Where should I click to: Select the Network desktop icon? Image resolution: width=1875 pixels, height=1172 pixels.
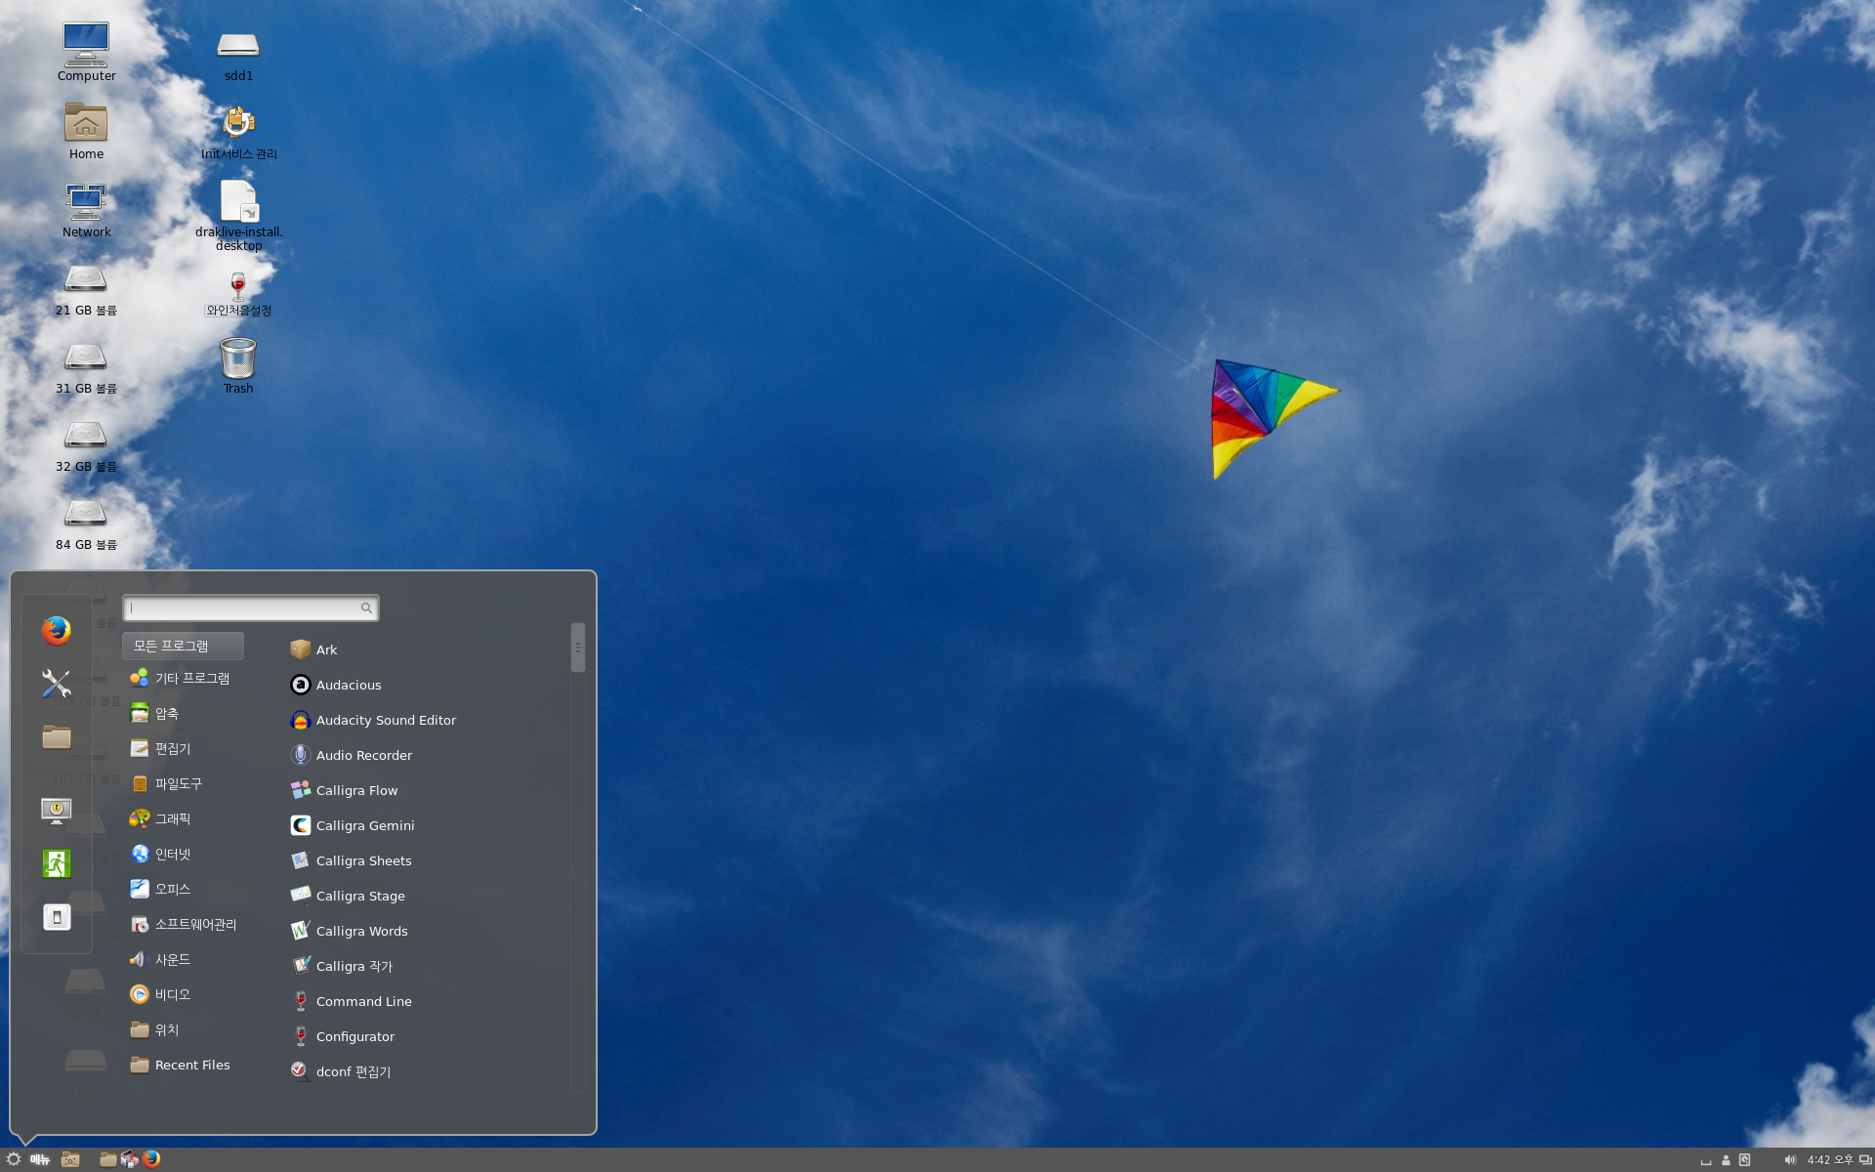click(86, 209)
